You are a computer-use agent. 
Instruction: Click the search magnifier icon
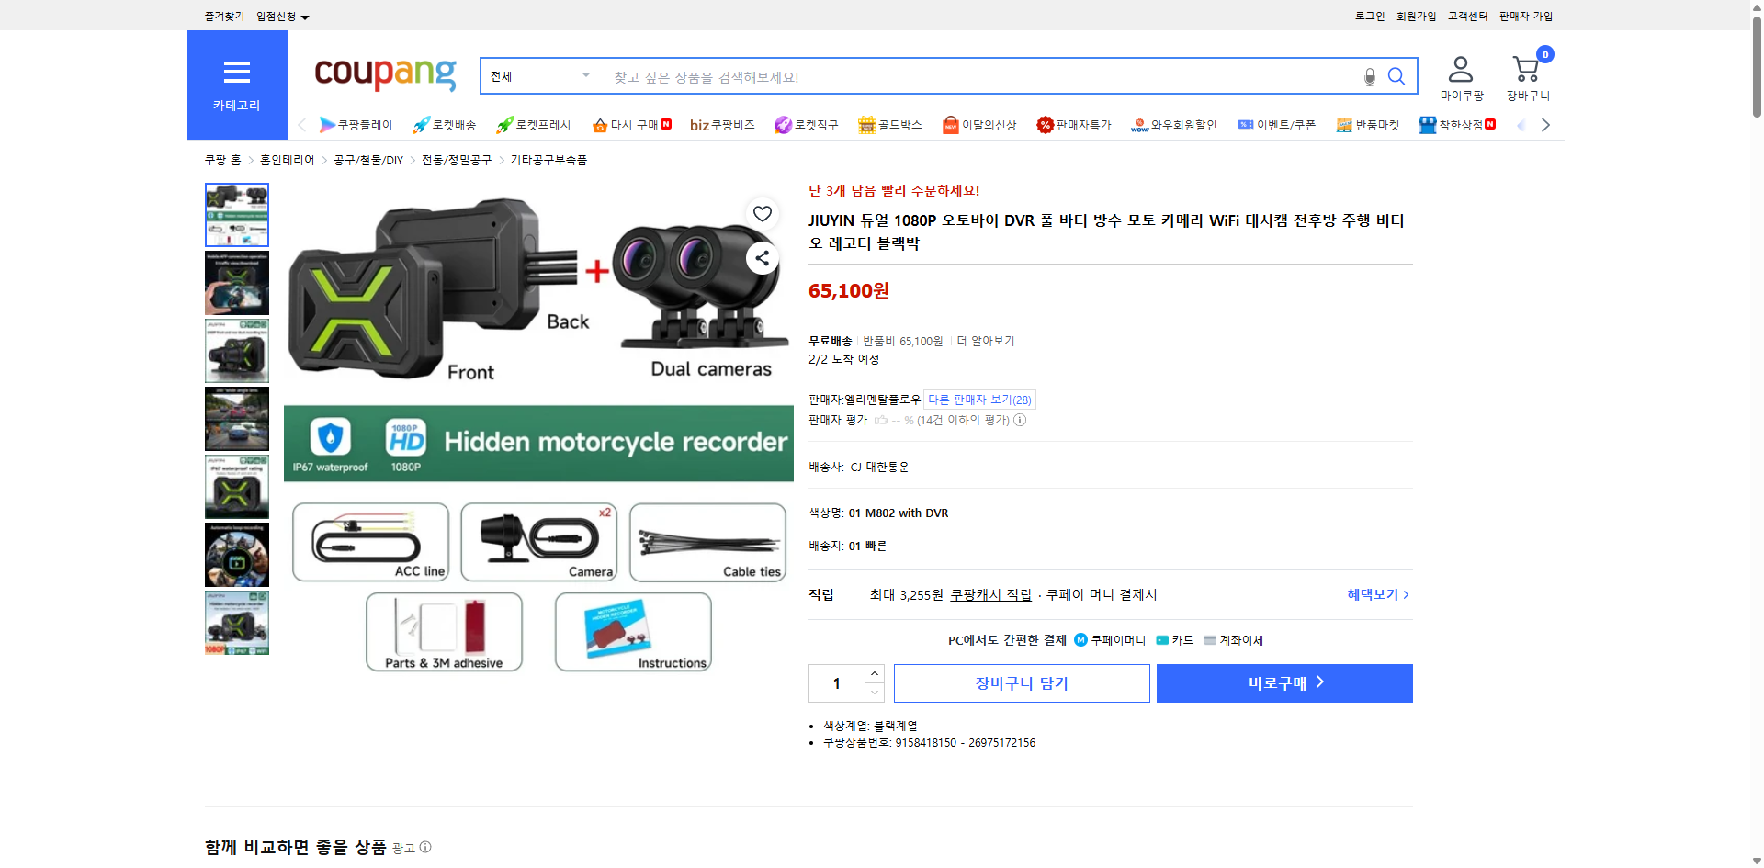click(1396, 76)
